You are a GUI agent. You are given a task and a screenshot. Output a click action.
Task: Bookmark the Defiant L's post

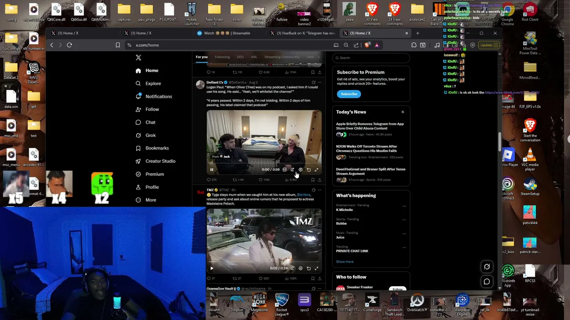click(313, 180)
